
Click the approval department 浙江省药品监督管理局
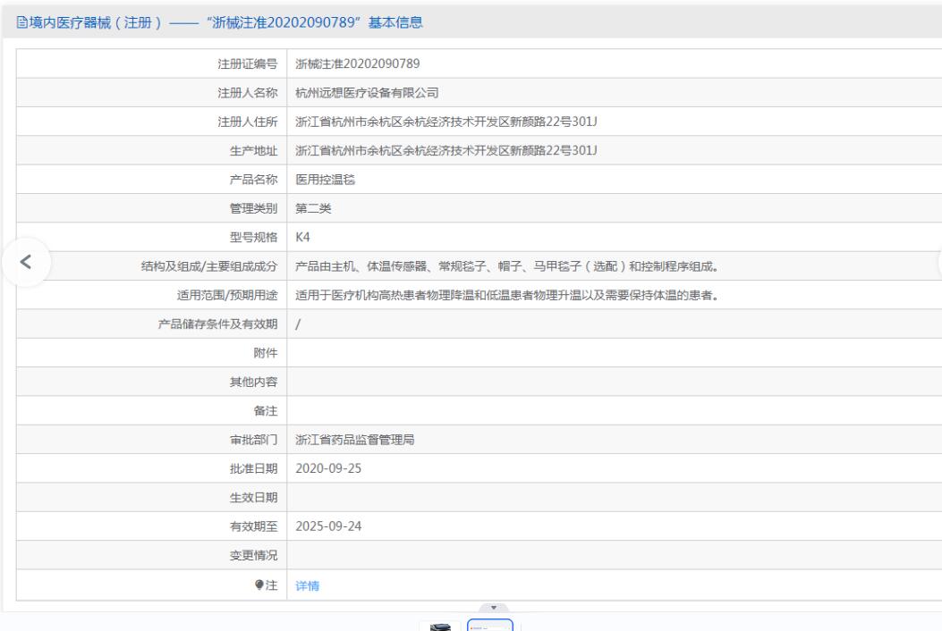tap(355, 440)
